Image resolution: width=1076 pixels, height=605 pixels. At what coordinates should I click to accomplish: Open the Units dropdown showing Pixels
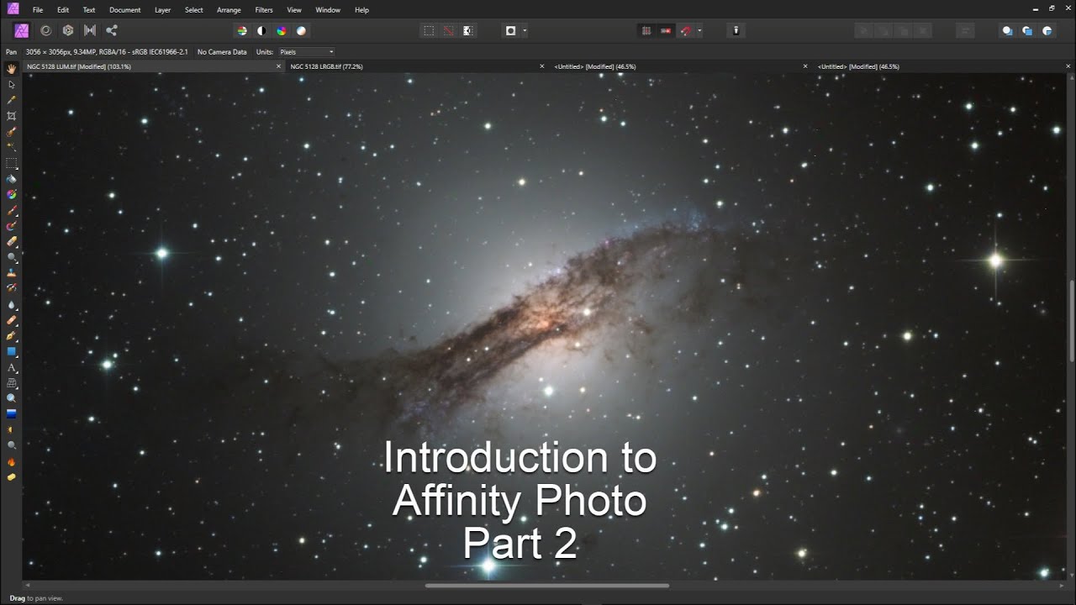point(307,52)
